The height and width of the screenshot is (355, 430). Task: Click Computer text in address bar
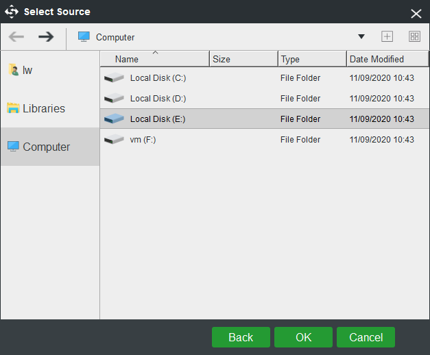pyautogui.click(x=115, y=37)
